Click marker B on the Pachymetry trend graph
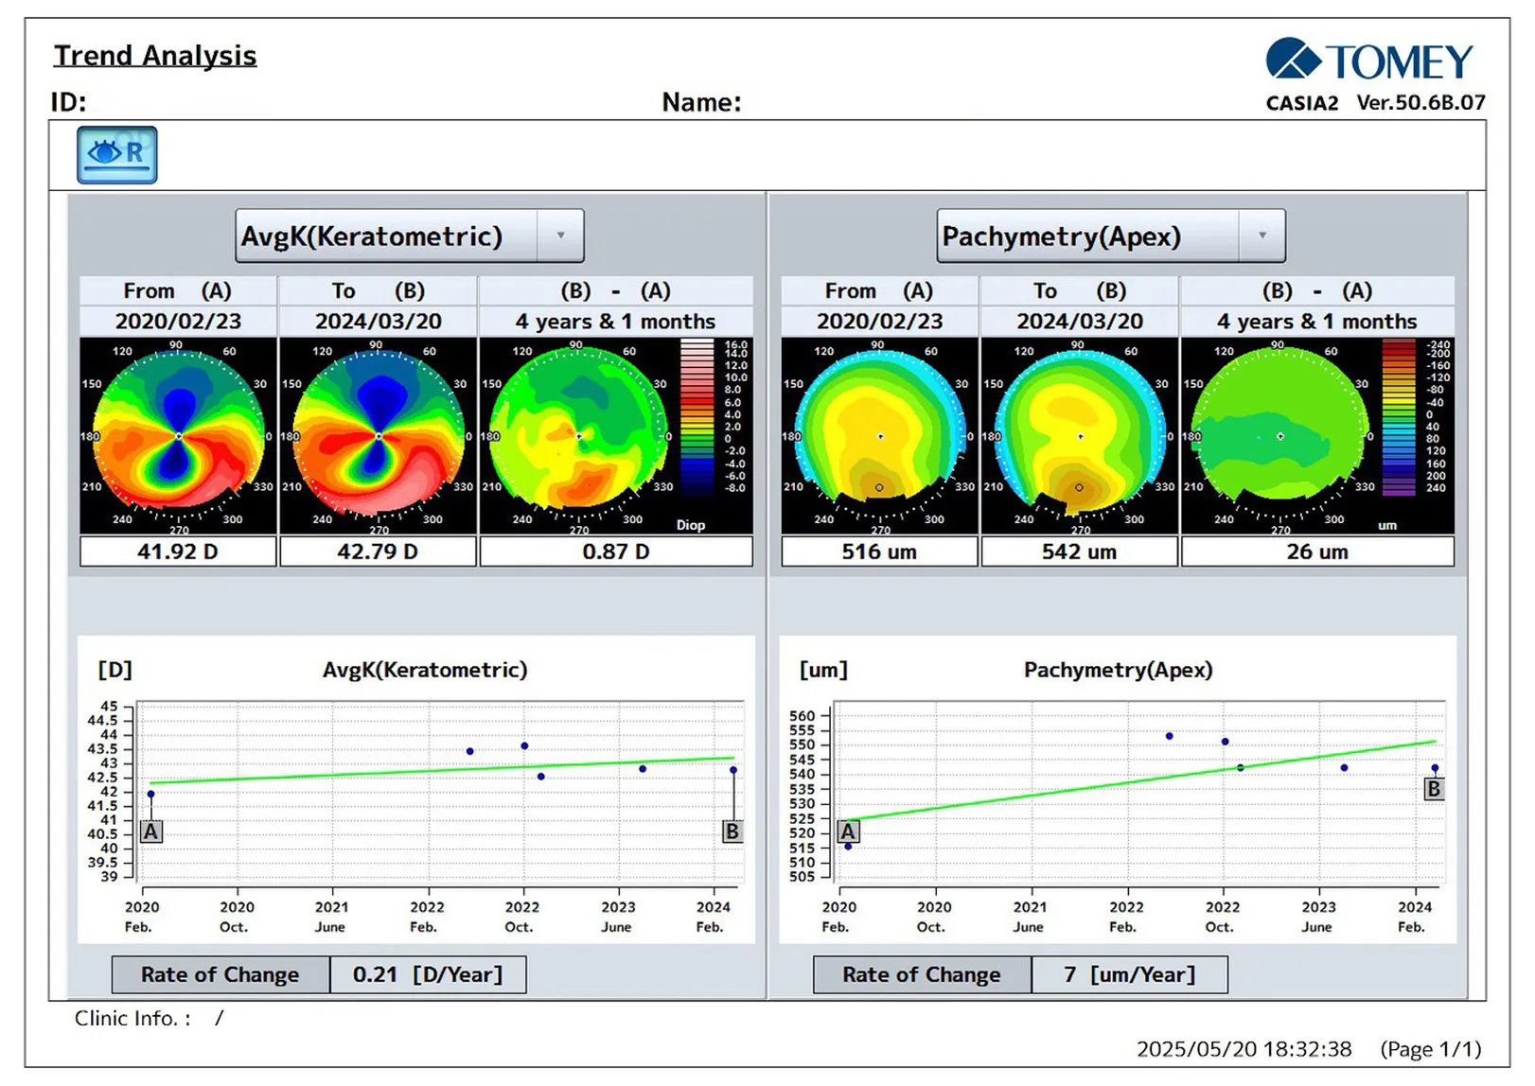The image size is (1535, 1086). pos(1434,788)
